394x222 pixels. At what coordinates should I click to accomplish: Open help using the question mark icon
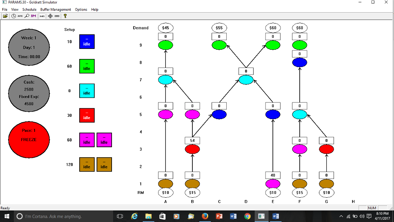(x=65, y=16)
